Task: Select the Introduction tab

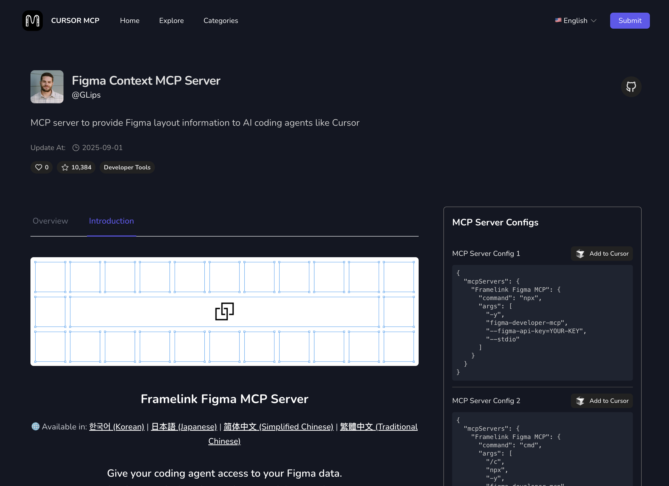Action: click(111, 221)
